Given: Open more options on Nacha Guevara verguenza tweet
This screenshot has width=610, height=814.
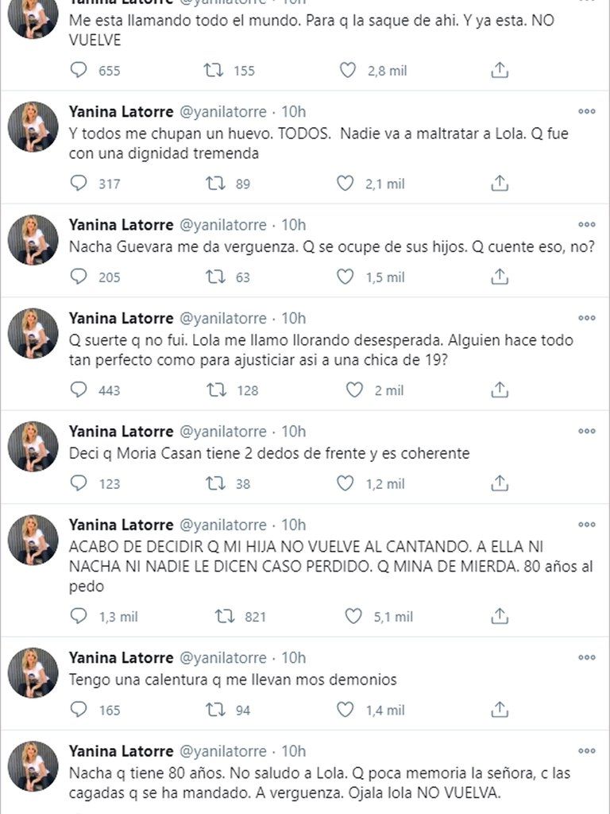Looking at the screenshot, I should [586, 225].
